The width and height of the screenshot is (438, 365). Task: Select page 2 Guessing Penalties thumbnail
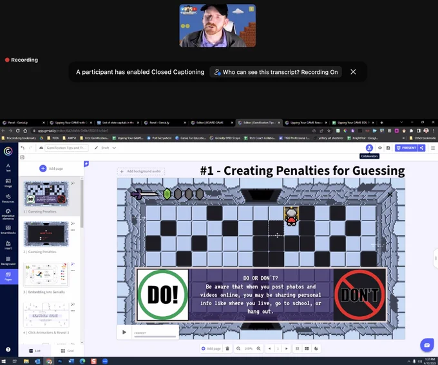point(46,234)
